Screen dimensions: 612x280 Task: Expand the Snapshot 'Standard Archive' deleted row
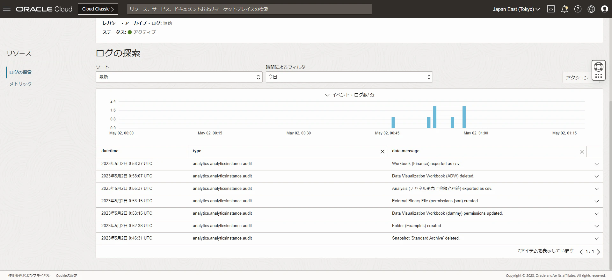tap(597, 239)
